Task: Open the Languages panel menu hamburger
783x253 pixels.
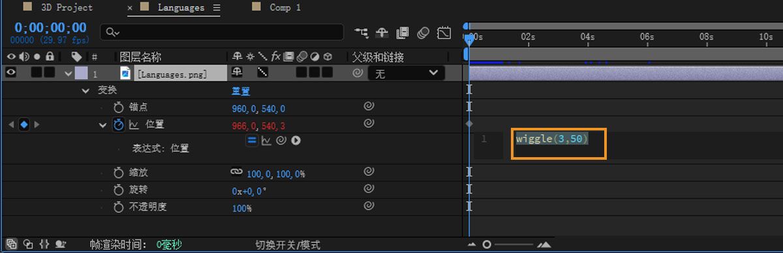Action: [217, 8]
